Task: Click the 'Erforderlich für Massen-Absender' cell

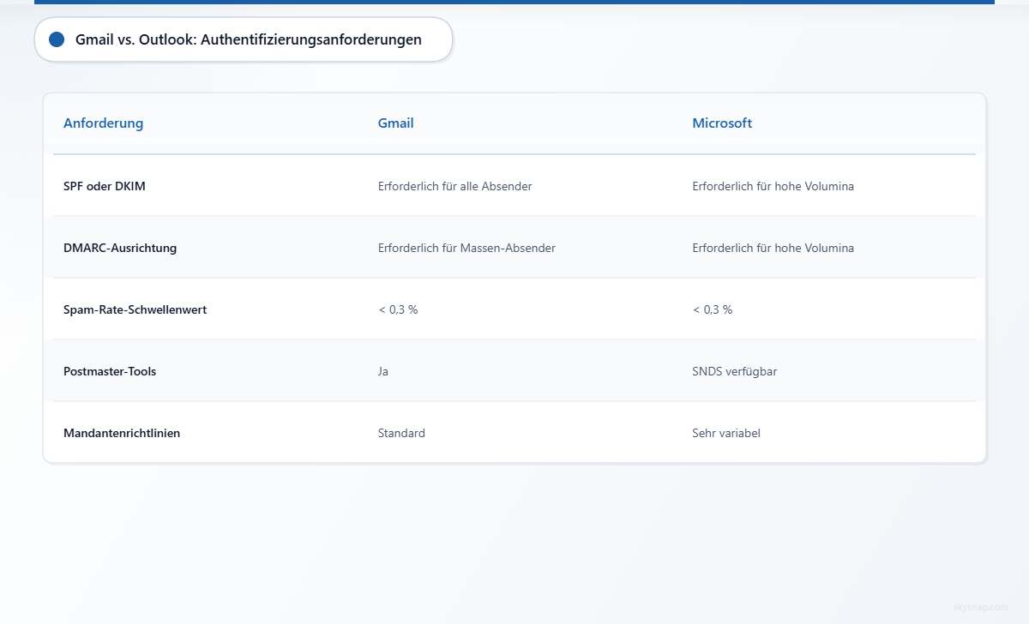Action: point(467,248)
